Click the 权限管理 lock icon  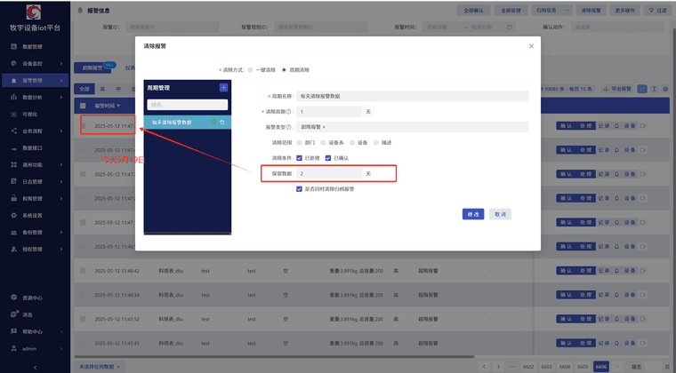(x=14, y=198)
